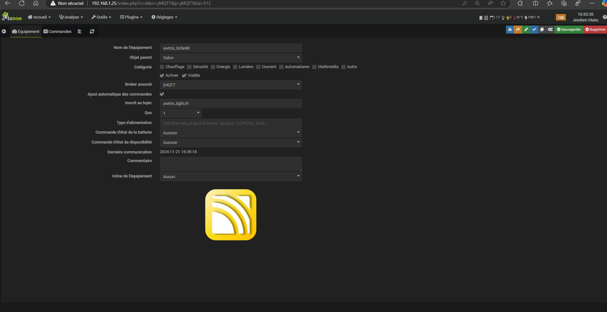This screenshot has width=607, height=312.
Task: Open advanced configuration gears icon
Action: [550, 29]
